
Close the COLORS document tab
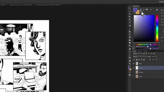62,5
